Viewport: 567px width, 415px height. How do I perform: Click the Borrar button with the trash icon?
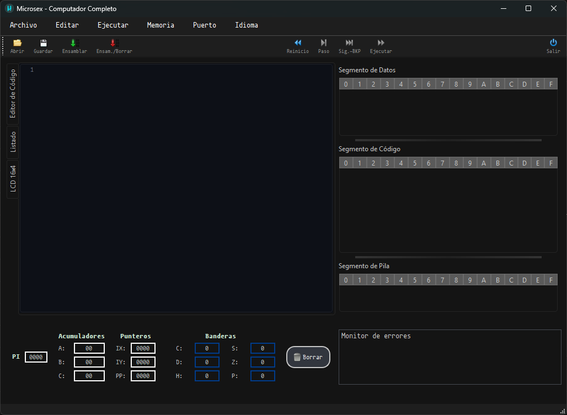308,357
